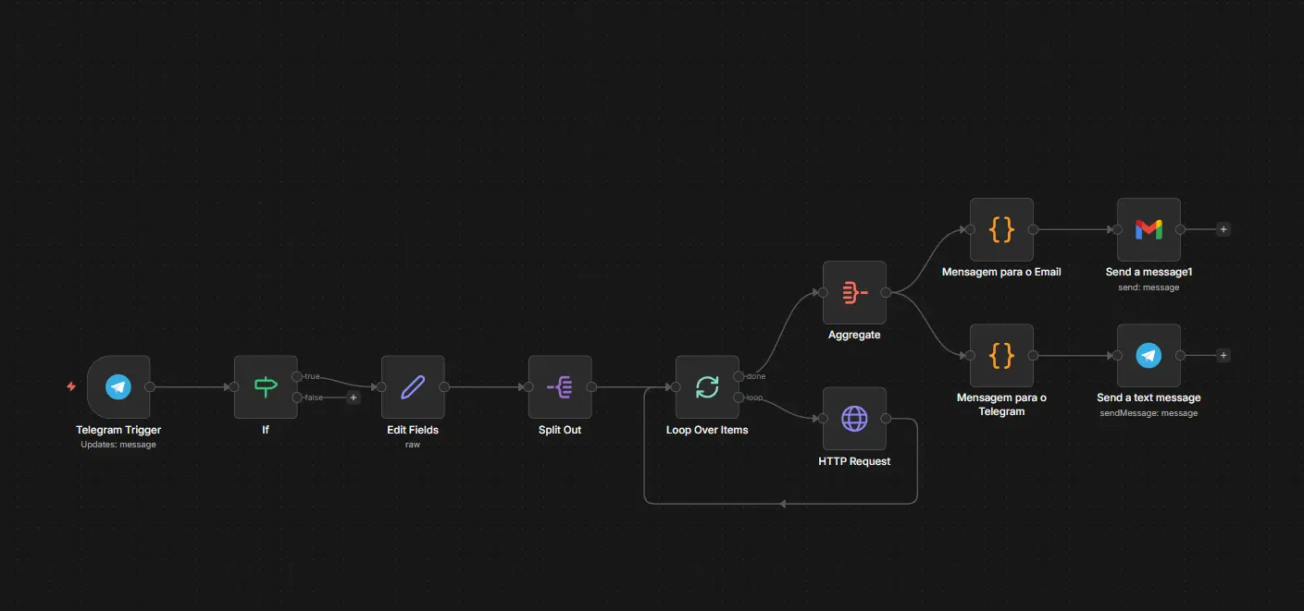Click the Loop Over Items done output connector
This screenshot has width=1304, height=611.
tap(739, 376)
